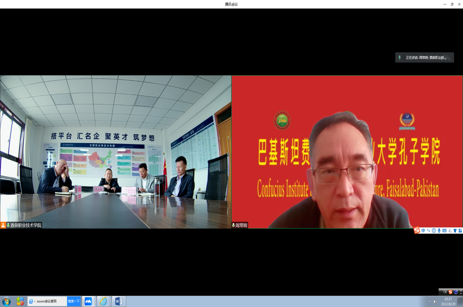
Task: Click the currently speaking indicator popup
Action: (x=425, y=58)
